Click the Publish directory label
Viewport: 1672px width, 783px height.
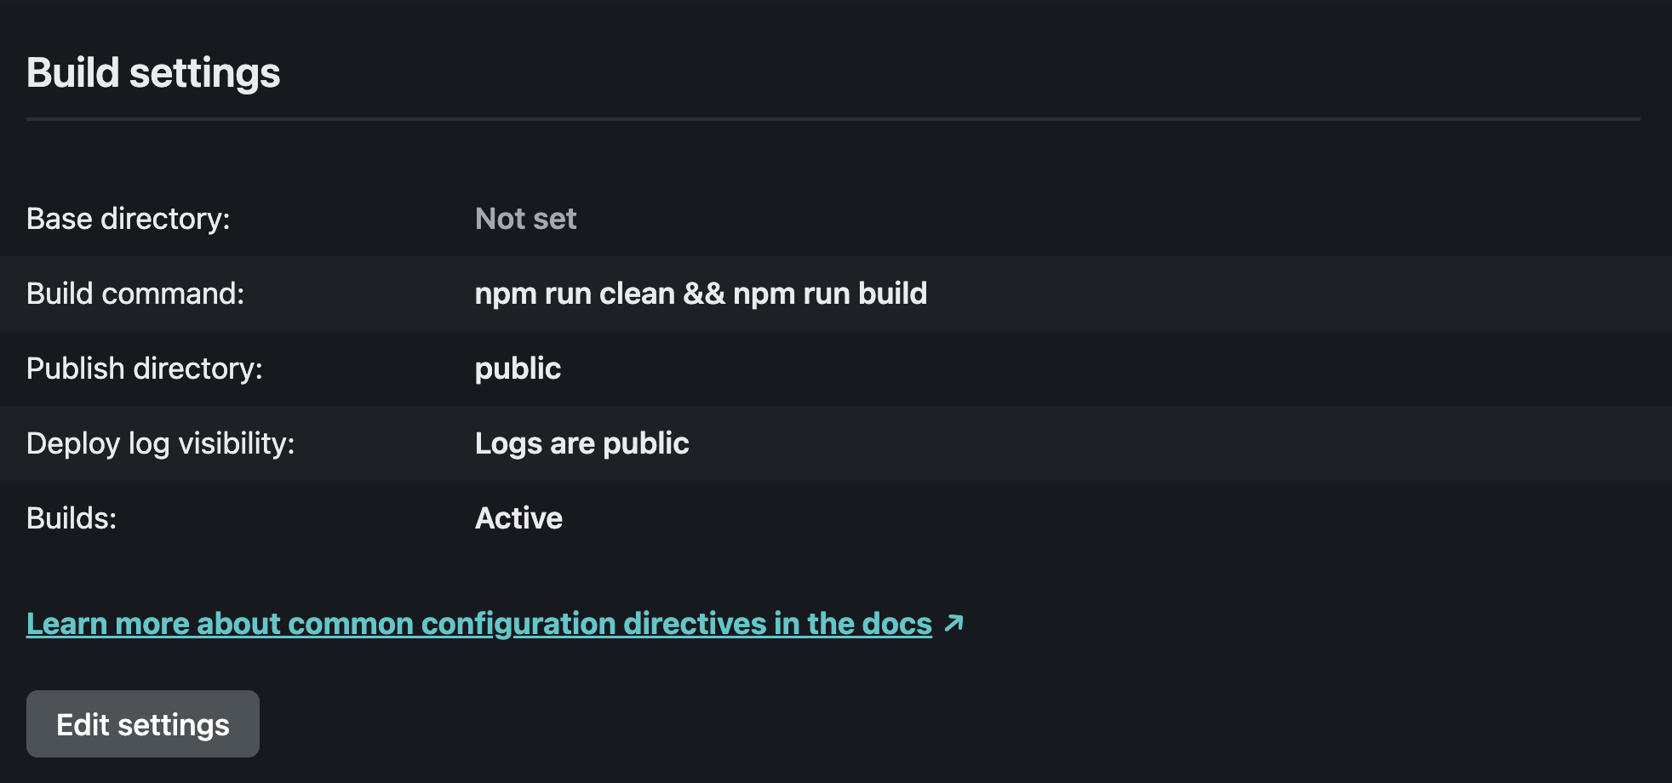coord(145,369)
